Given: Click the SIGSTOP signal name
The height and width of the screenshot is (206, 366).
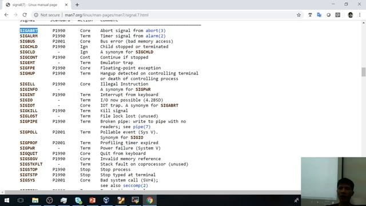Looking at the screenshot, I should pos(29,169).
